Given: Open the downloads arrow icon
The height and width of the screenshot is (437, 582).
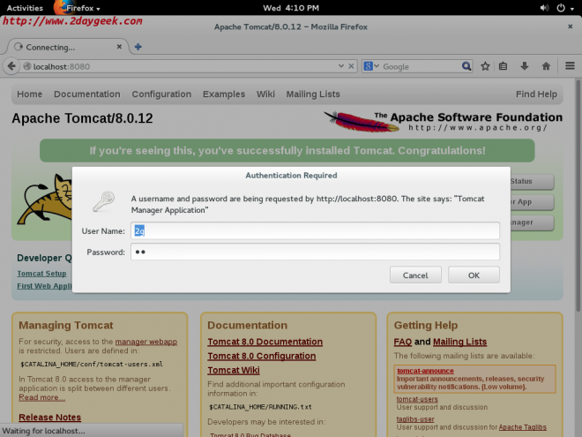Looking at the screenshot, I should click(x=525, y=66).
